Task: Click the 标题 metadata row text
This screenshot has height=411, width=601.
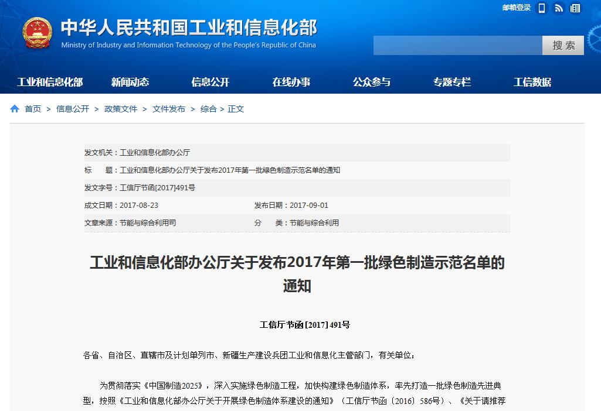Action: tap(212, 170)
